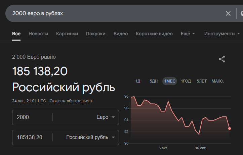Select the 5ДН chart range
Image resolution: width=243 pixels, height=155 pixels.
pyautogui.click(x=154, y=81)
